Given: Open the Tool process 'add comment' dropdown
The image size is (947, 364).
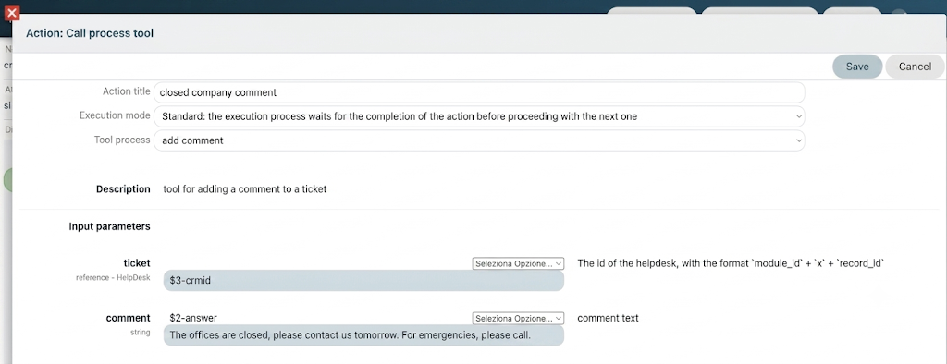Looking at the screenshot, I should (480, 140).
